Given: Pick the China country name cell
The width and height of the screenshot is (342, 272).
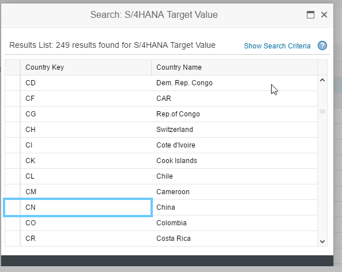Looking at the screenshot, I should 235,207.
